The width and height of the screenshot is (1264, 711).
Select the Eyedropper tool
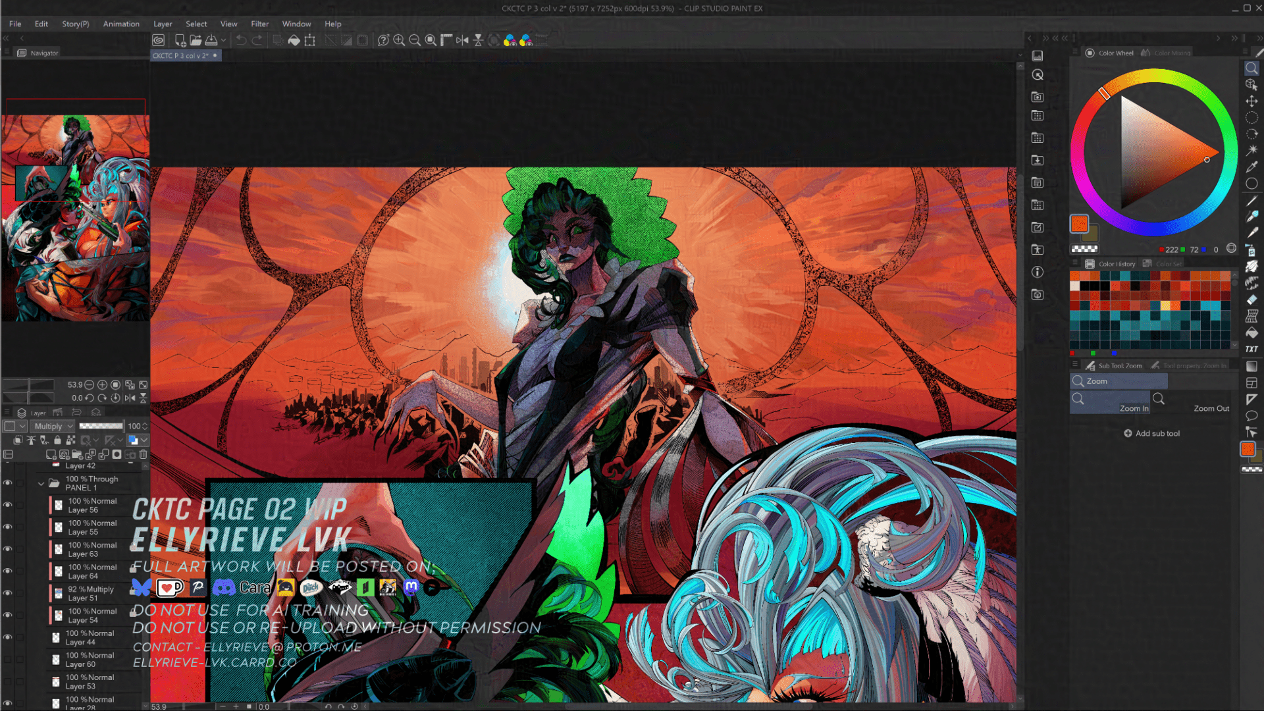1251,167
